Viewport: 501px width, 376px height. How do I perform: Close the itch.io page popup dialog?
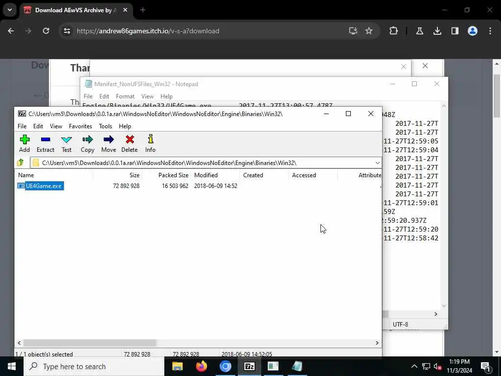[x=425, y=66]
